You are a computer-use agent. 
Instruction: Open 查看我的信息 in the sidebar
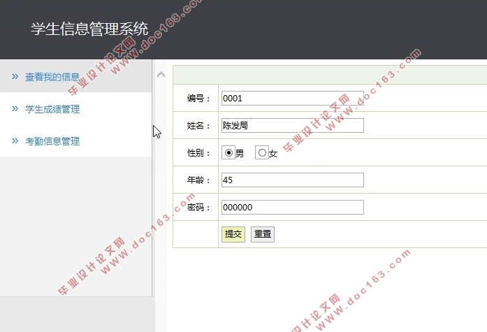tap(52, 77)
